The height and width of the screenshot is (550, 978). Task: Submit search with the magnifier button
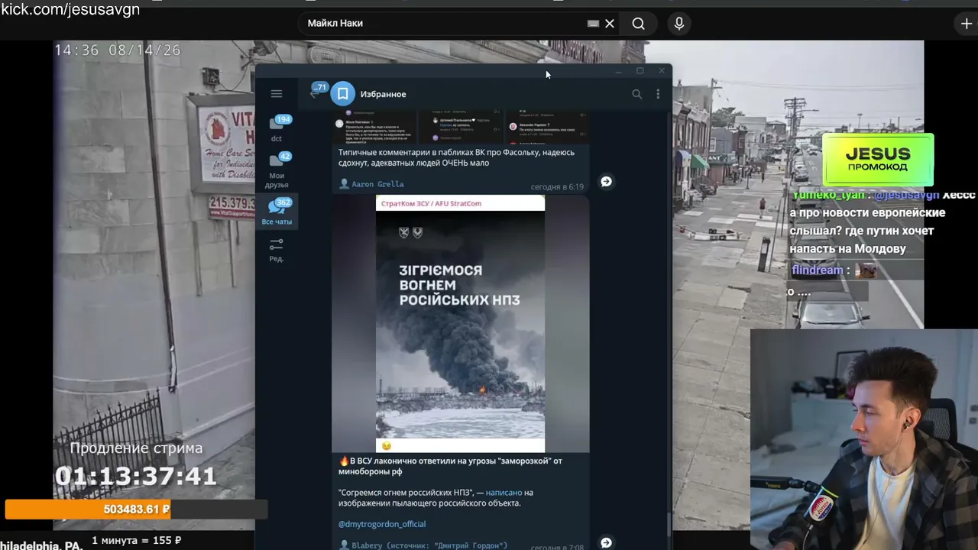(x=639, y=24)
